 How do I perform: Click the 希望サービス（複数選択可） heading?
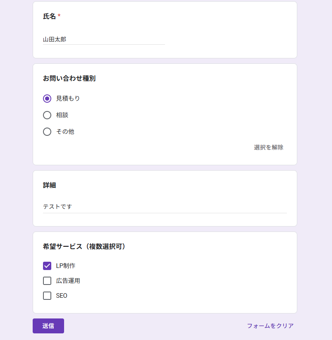(x=84, y=246)
